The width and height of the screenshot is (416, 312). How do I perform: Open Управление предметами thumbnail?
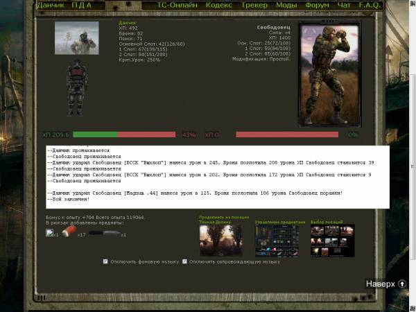pyautogui.click(x=277, y=240)
